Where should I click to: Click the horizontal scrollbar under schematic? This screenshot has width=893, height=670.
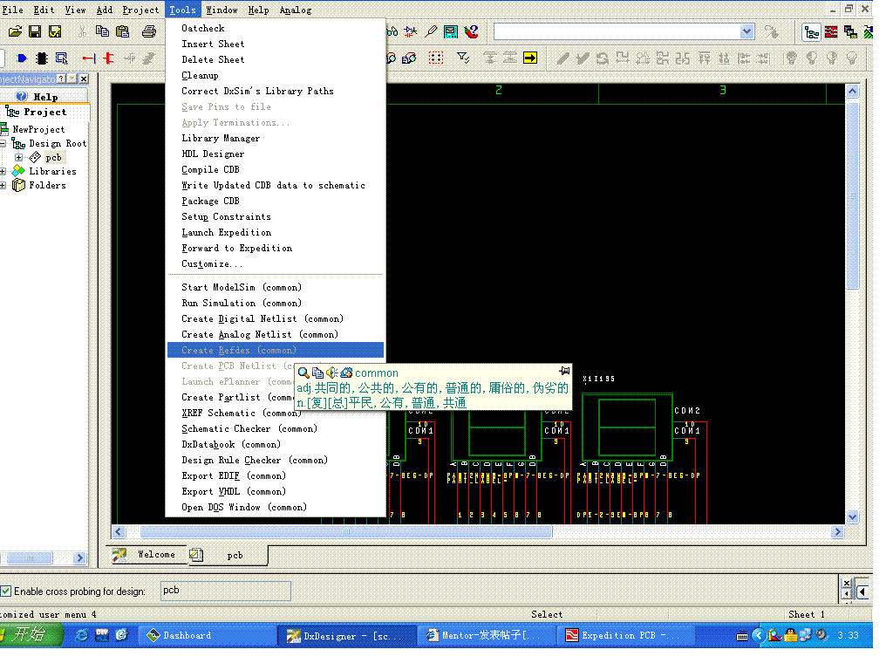tap(345, 532)
